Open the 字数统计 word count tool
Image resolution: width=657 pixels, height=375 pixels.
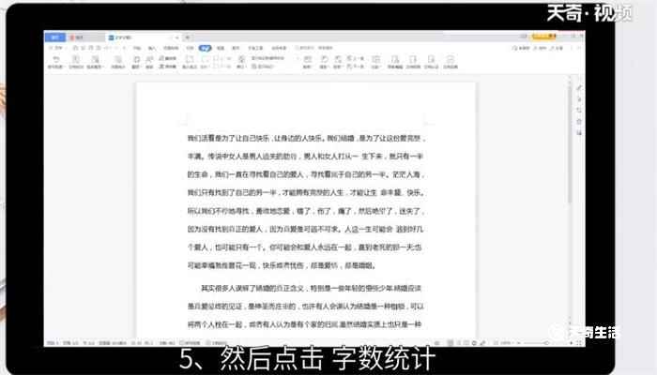point(118,61)
